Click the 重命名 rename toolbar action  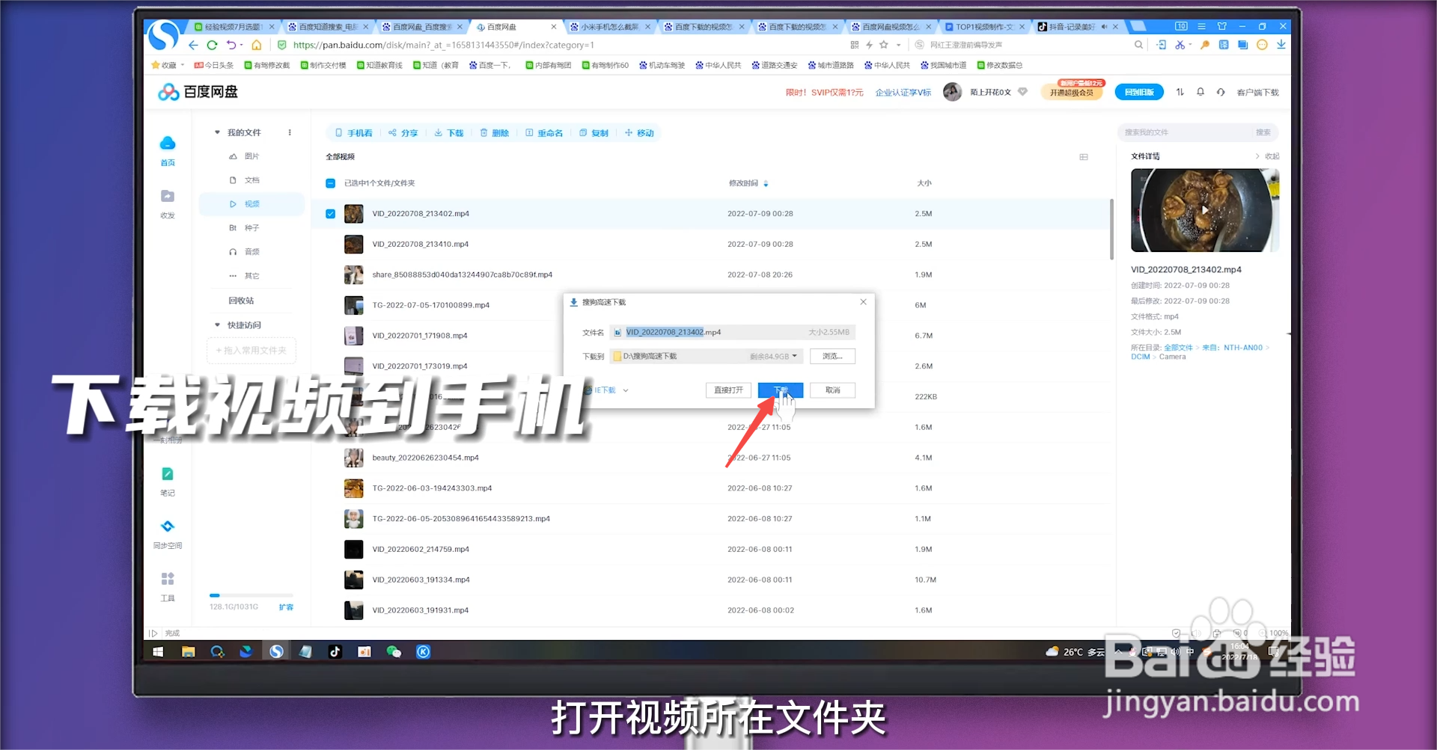point(544,133)
